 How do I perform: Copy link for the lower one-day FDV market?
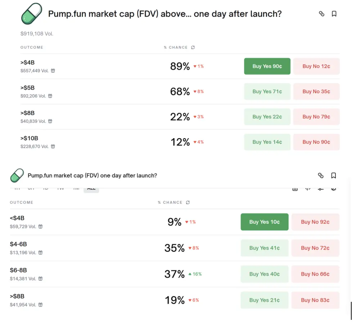point(321,176)
